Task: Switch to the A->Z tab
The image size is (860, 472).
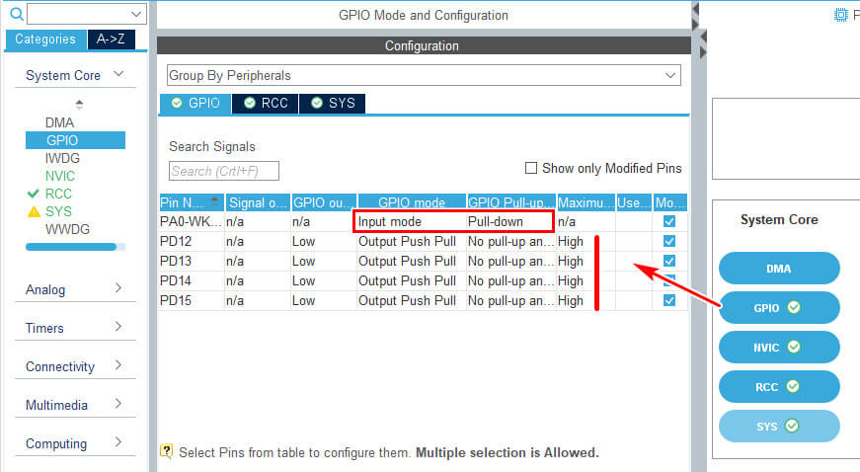Action: click(111, 39)
